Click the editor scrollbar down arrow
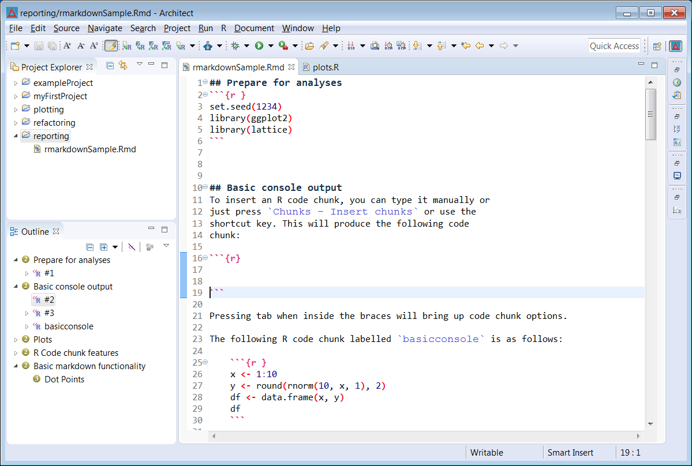This screenshot has height=466, width=692. (x=650, y=424)
